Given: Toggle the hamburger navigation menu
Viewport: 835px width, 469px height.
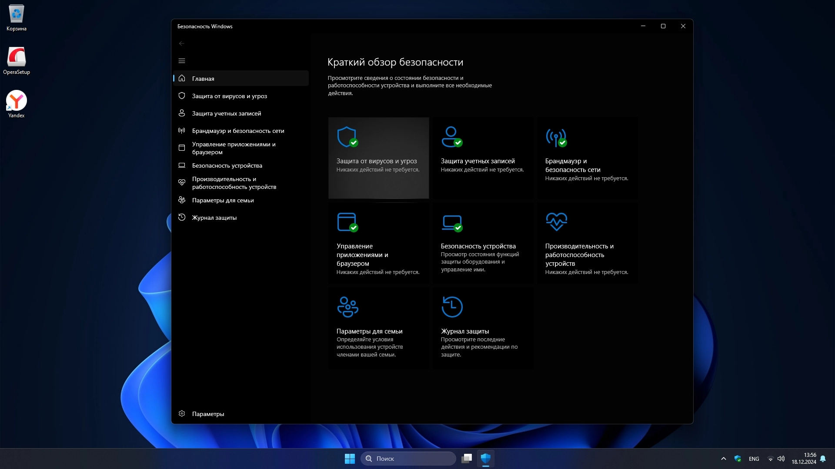Looking at the screenshot, I should [182, 61].
